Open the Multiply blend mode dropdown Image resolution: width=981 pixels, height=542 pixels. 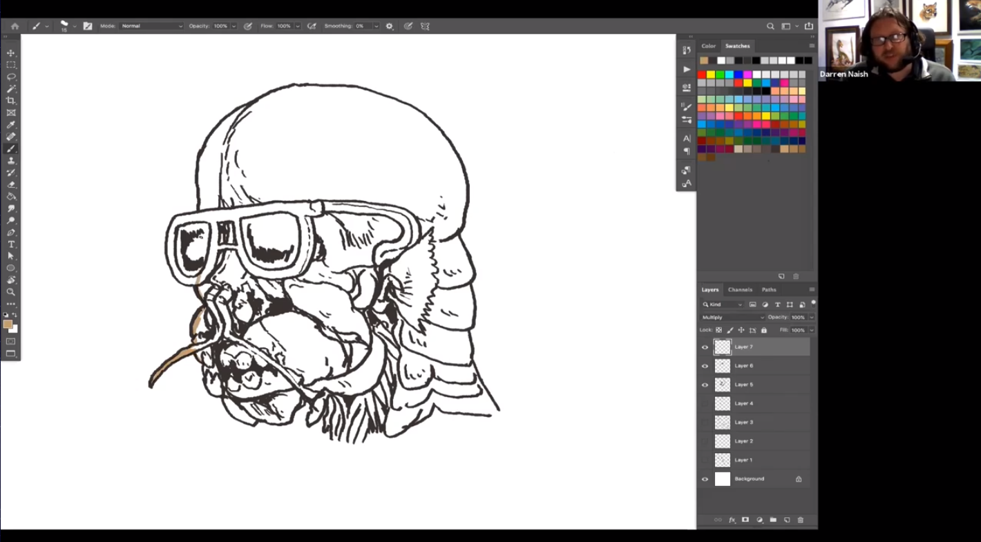click(x=732, y=318)
